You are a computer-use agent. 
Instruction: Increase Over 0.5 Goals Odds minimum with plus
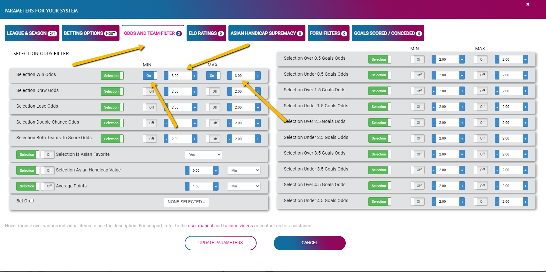click(x=462, y=59)
